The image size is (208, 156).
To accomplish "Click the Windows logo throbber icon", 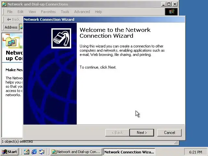I will 171,12.
